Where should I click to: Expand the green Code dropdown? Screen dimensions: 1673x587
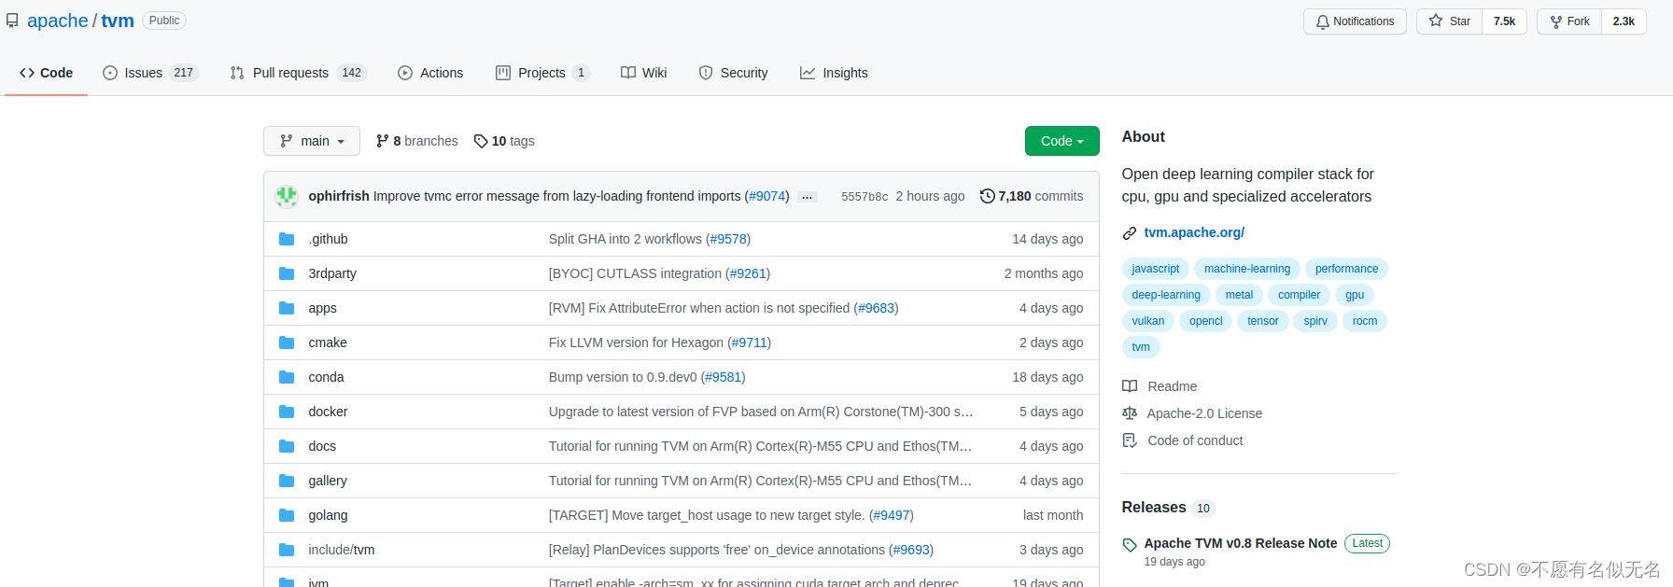pyautogui.click(x=1062, y=141)
